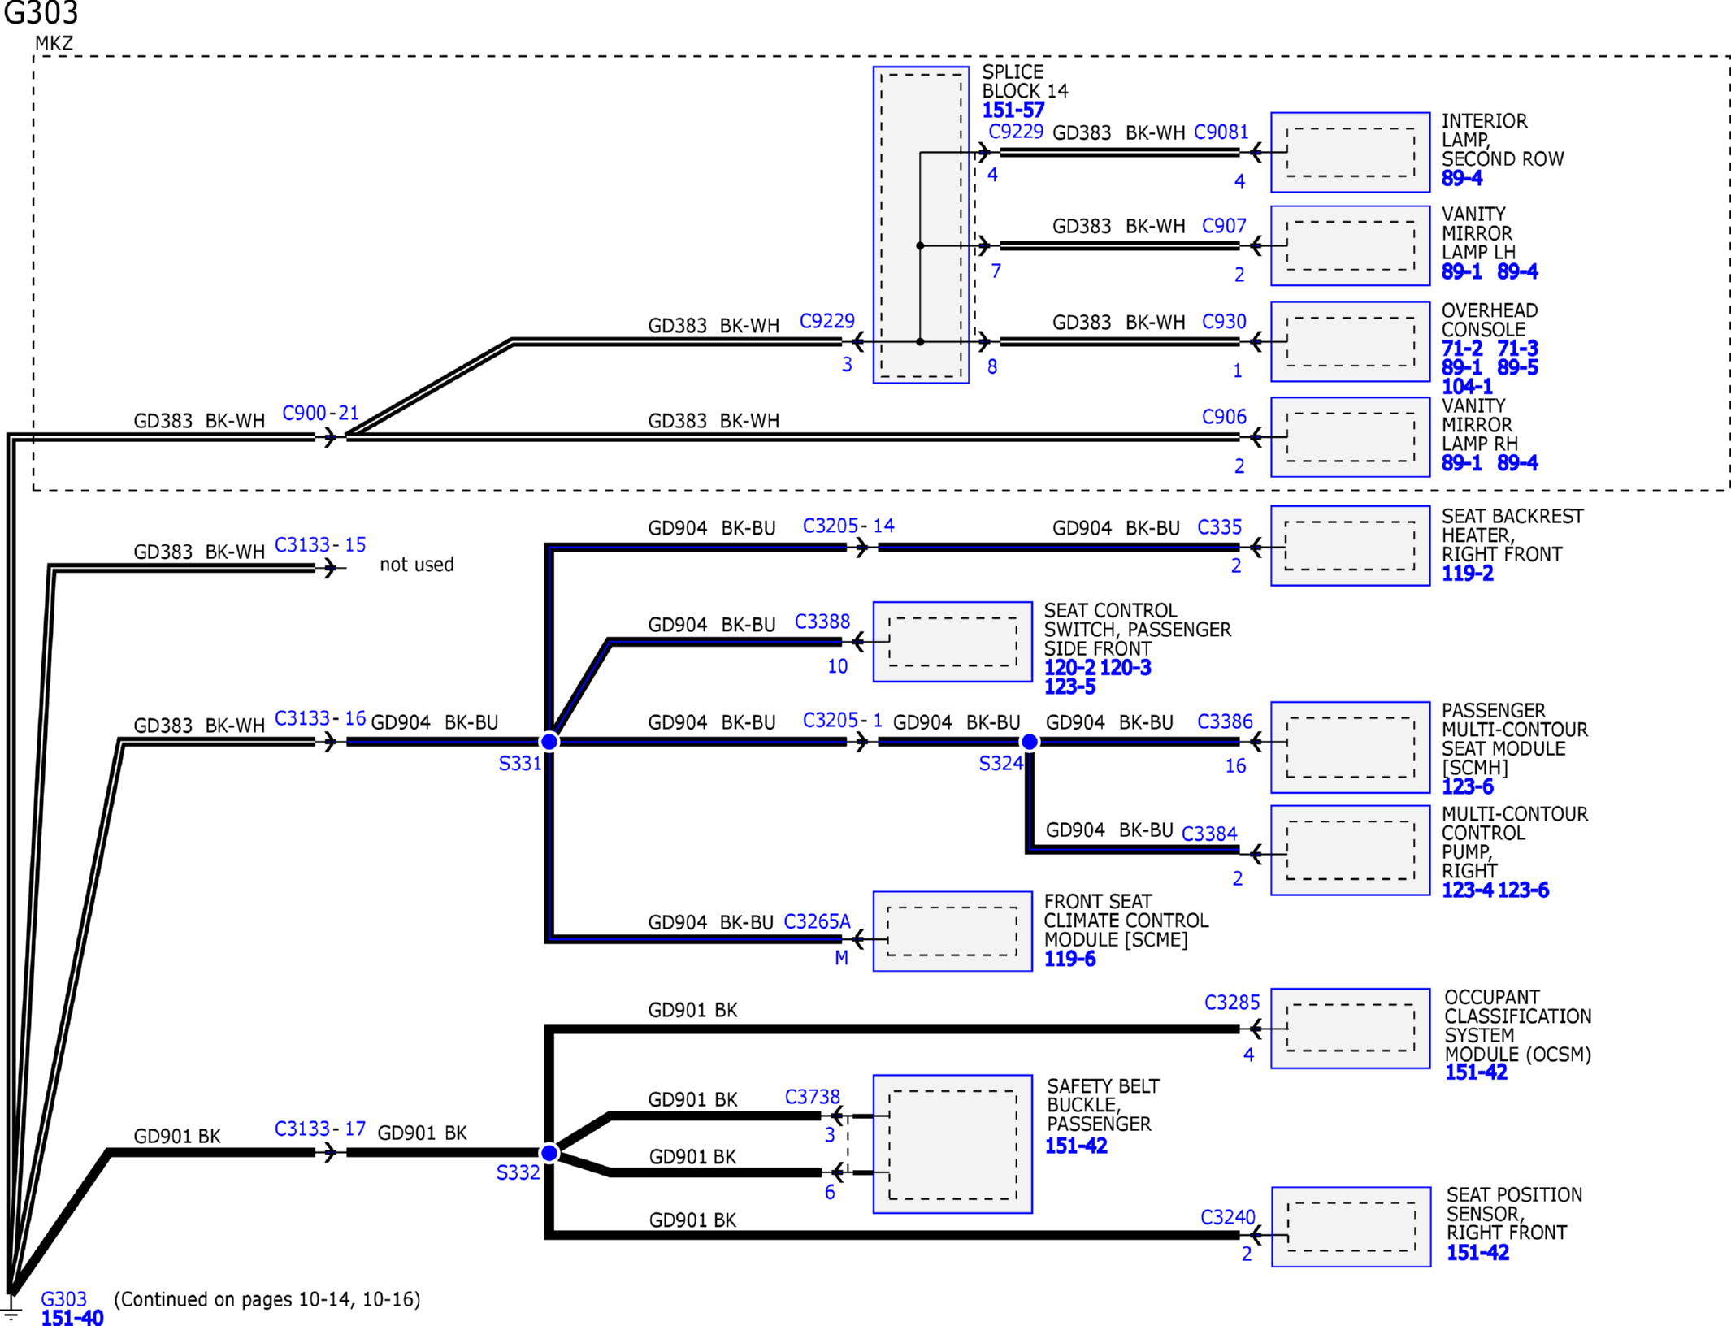Click connector label C900-21
1731x1326 pixels.
pyautogui.click(x=320, y=413)
